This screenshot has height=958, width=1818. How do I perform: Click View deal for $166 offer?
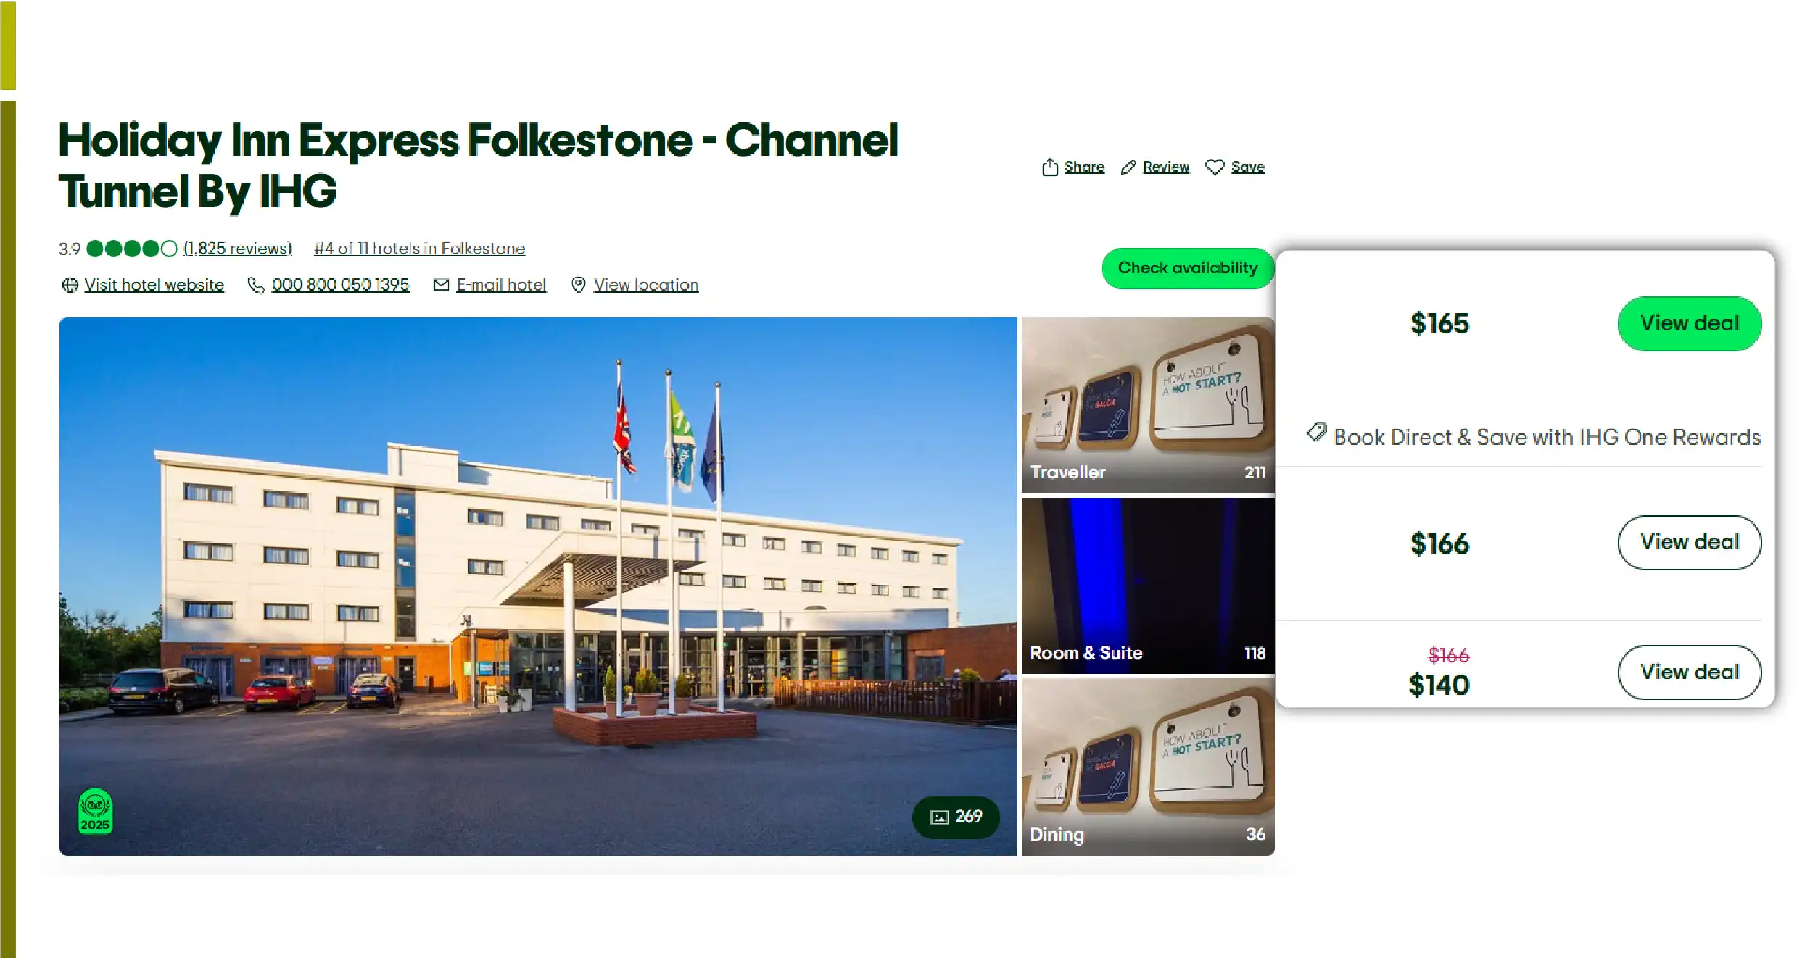click(1689, 542)
